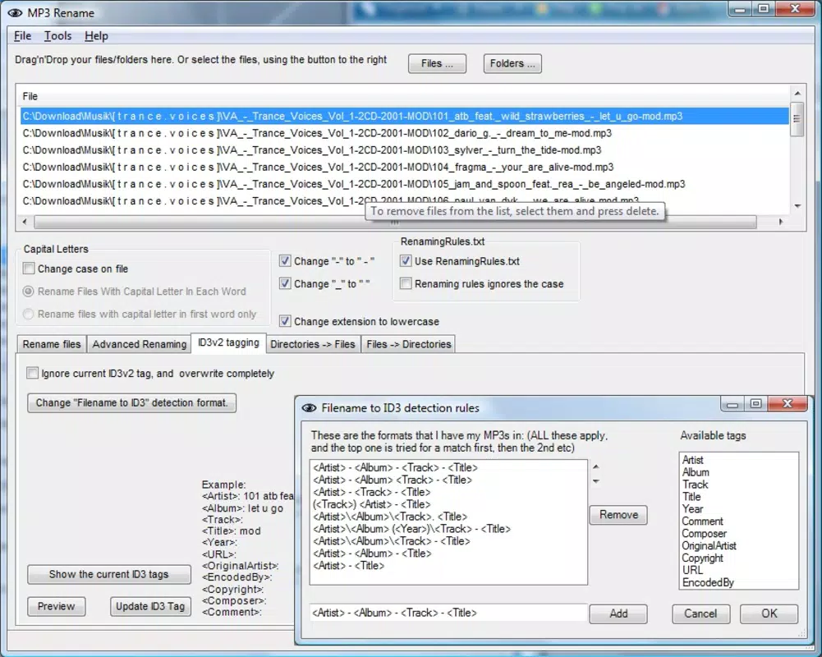
Task: Click the Files ... button
Action: point(437,63)
